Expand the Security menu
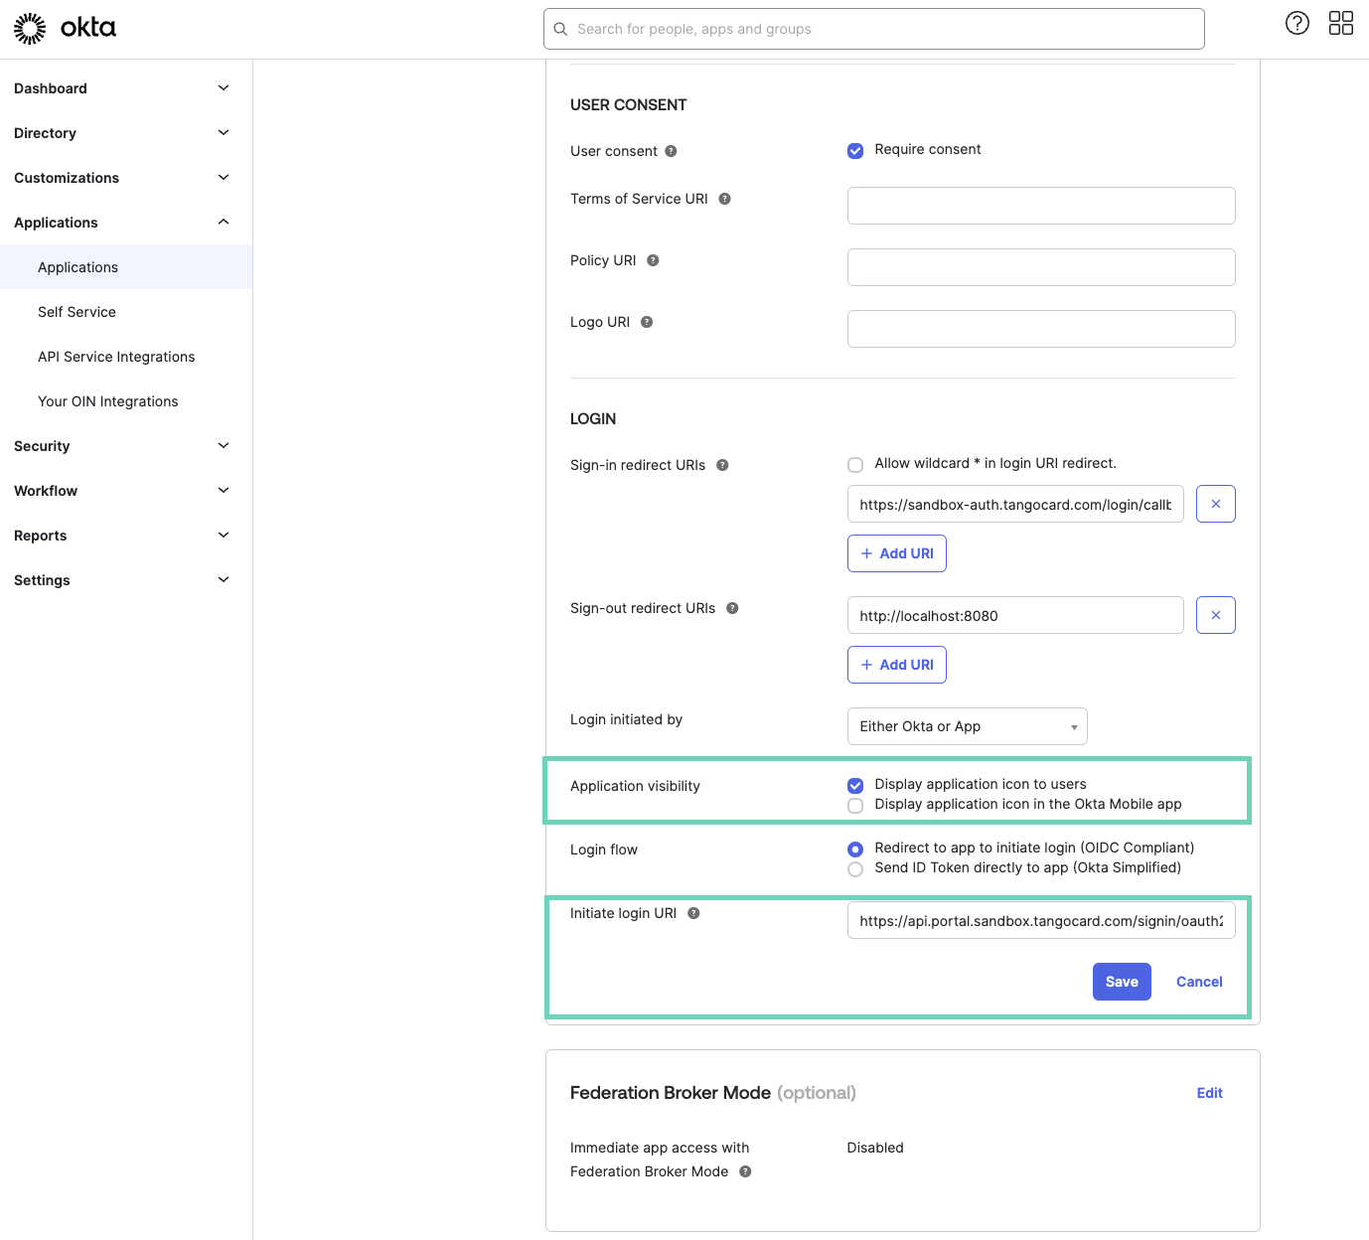The height and width of the screenshot is (1240, 1369). tap(125, 446)
